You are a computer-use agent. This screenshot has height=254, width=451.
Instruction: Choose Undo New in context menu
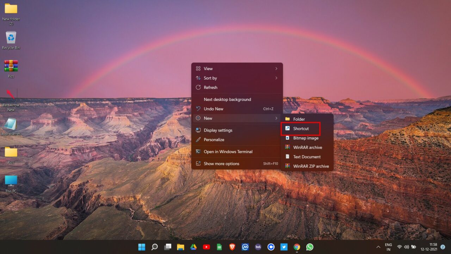(237, 109)
